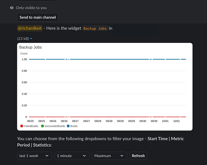Open the 1 minute metric period dropdown
Image resolution: width=207 pixels, height=165 pixels.
(x=72, y=156)
